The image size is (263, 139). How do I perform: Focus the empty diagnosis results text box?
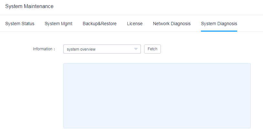[x=157, y=96]
